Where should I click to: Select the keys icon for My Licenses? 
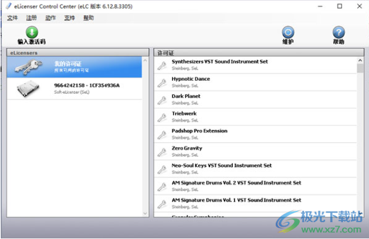pos(29,67)
